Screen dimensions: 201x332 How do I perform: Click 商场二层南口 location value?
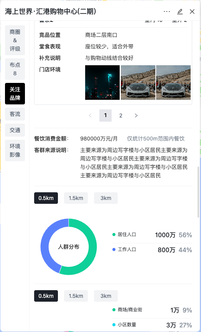(101, 35)
